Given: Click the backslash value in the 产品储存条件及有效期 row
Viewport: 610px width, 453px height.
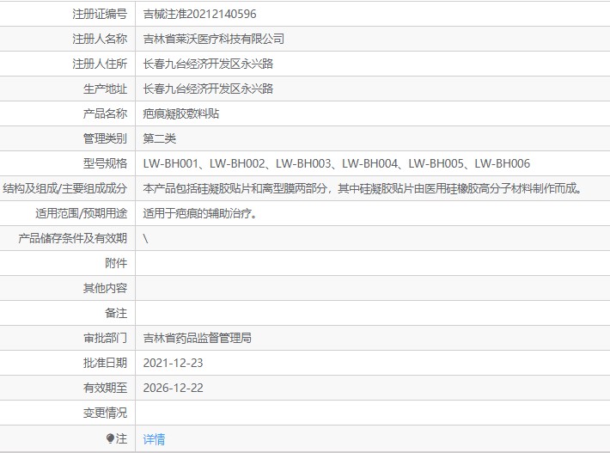Looking at the screenshot, I should 145,238.
